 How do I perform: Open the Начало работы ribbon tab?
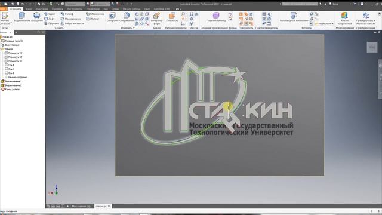click(x=131, y=9)
